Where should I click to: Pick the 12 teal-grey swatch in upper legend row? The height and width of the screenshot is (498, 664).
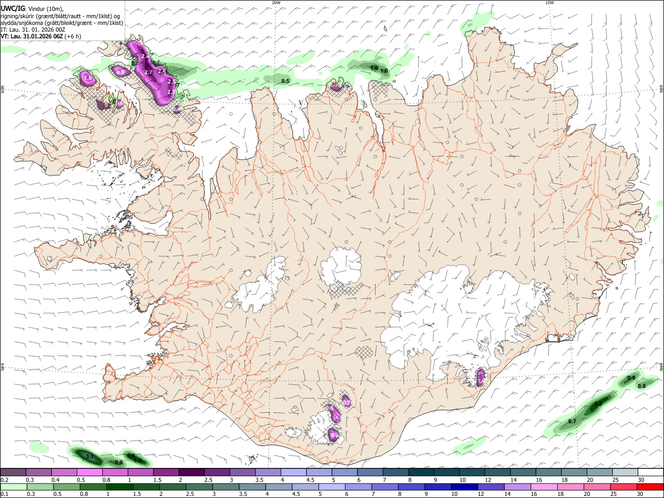pyautogui.click(x=498, y=473)
